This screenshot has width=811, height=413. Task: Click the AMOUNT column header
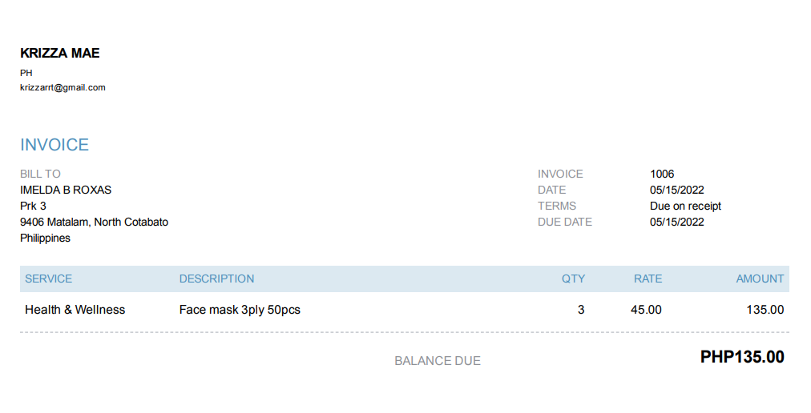pos(760,279)
